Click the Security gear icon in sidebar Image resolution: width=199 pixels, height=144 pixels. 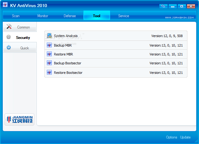point(9,37)
